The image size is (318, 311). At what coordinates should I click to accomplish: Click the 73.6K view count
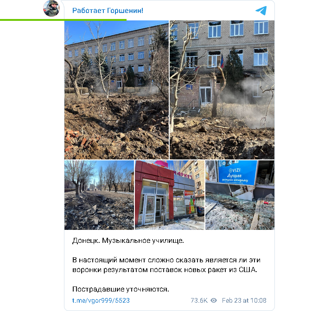199,300
